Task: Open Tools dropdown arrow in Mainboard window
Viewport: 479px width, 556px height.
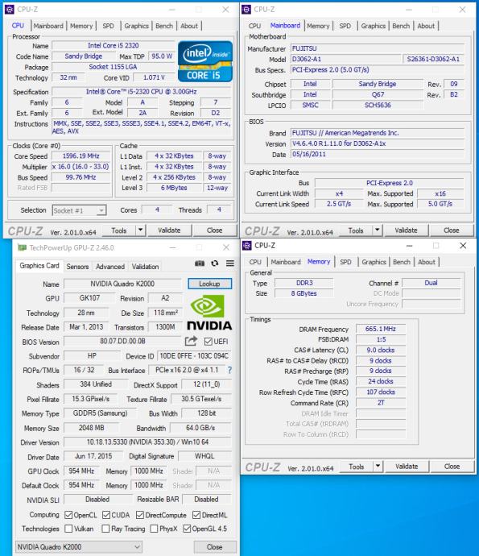Action: pos(378,230)
